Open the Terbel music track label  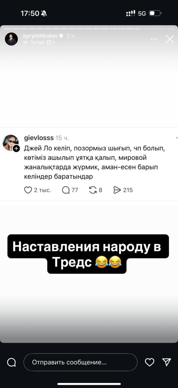click(x=37, y=42)
